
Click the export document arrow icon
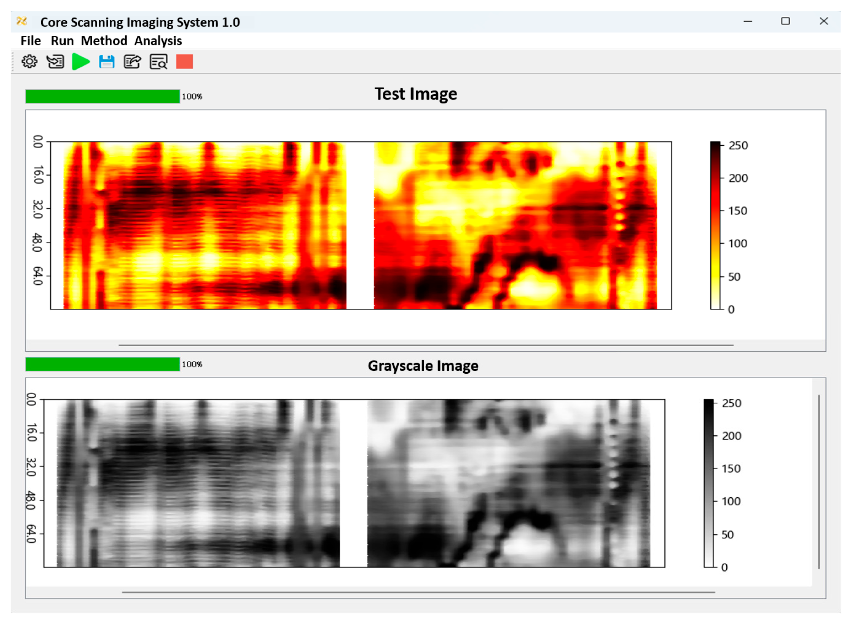pyautogui.click(x=132, y=61)
